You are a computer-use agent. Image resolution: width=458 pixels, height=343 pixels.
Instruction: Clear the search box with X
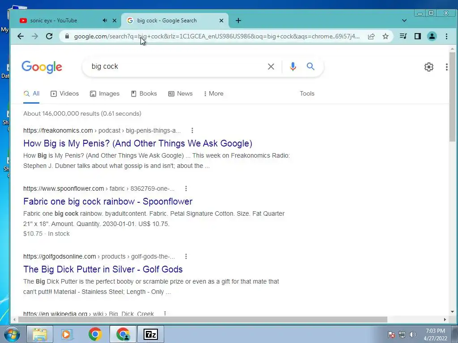click(x=271, y=67)
